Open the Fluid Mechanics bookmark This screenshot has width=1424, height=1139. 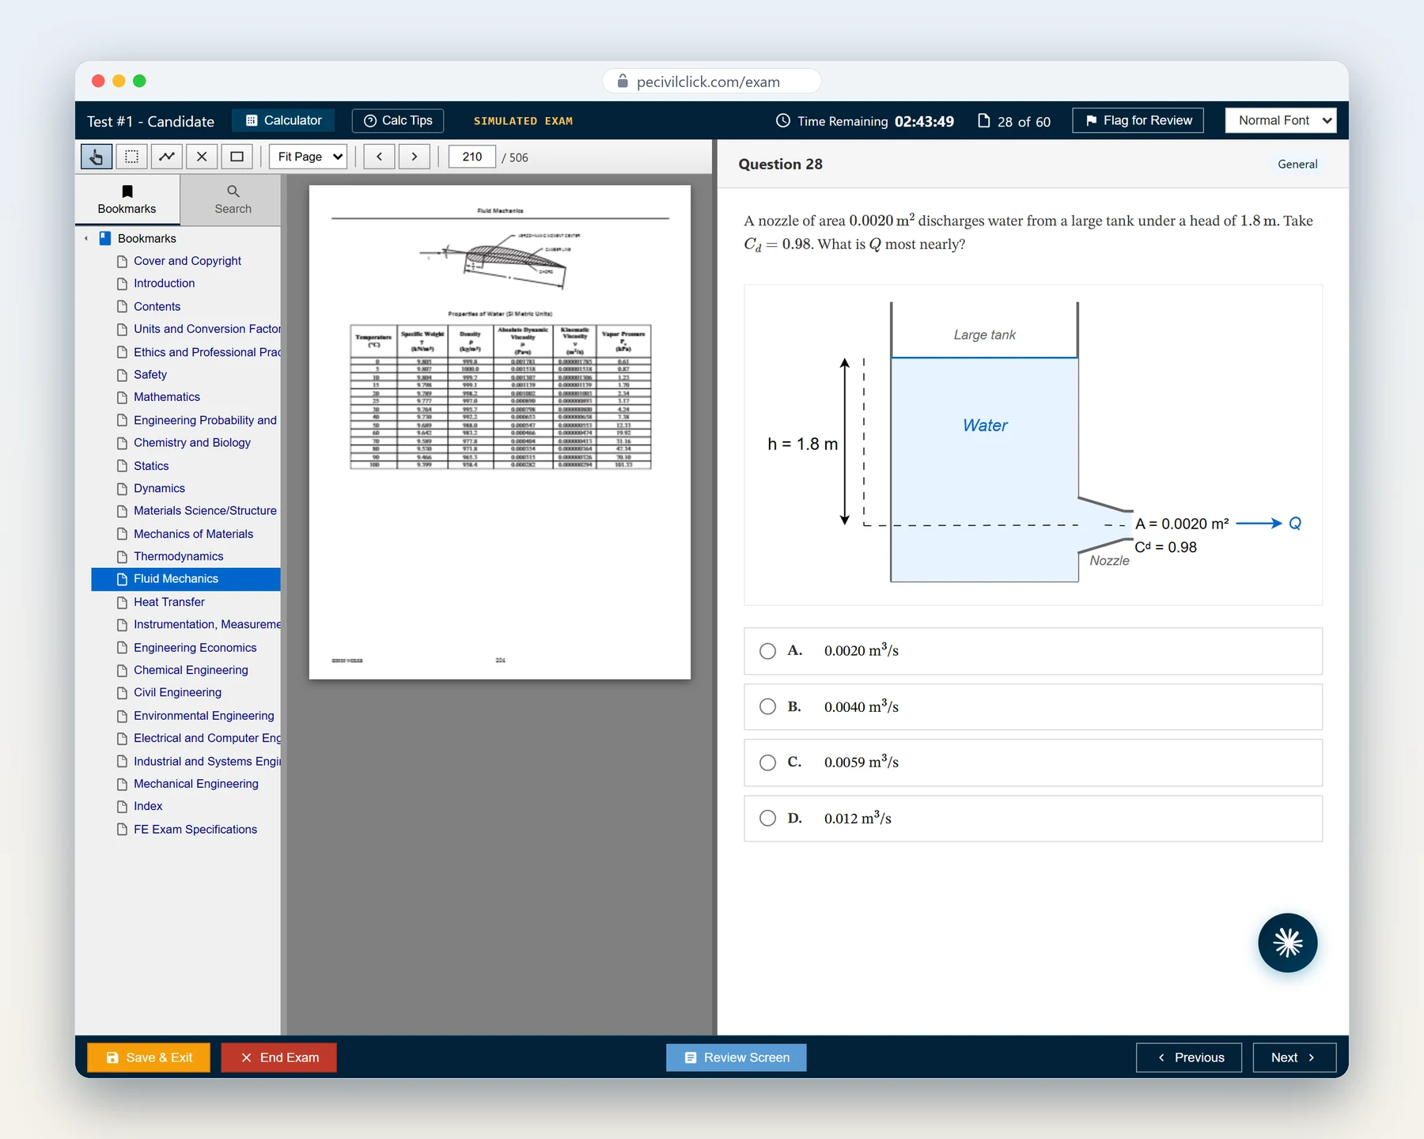(186, 579)
